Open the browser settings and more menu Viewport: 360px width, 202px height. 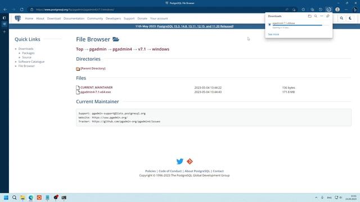coord(346,10)
